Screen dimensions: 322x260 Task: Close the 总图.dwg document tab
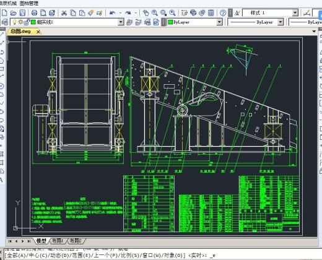[38, 32]
